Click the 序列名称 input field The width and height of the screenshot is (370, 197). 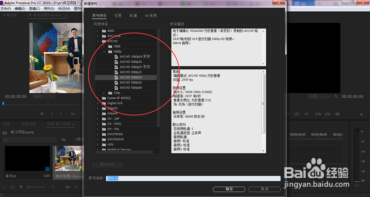tap(193, 178)
